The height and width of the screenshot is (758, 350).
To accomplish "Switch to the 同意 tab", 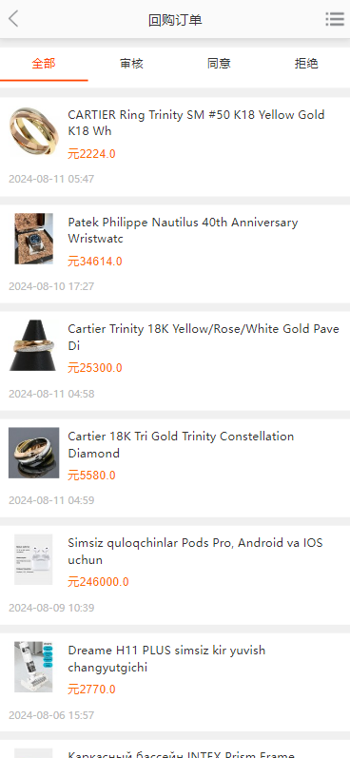I will pos(219,64).
